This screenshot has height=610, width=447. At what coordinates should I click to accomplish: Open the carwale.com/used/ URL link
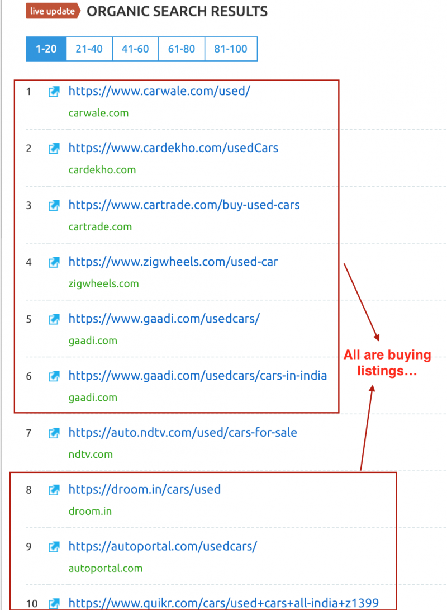click(x=159, y=91)
